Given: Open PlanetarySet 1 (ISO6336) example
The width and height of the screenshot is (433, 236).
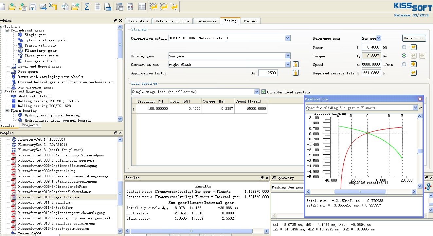Looking at the screenshot, I should [41, 139].
